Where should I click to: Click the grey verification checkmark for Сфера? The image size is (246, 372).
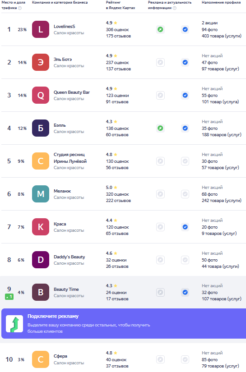coord(185,359)
